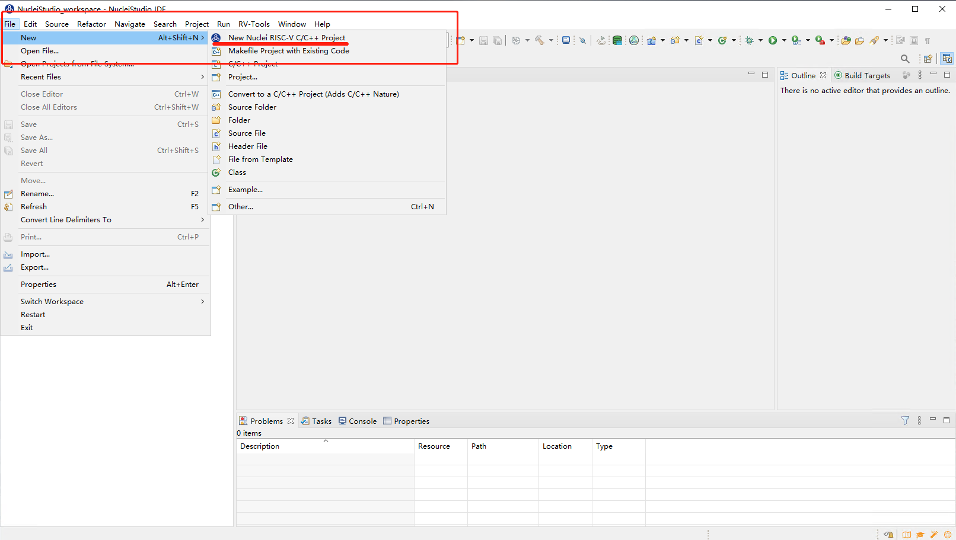The width and height of the screenshot is (956, 540).
Task: Click the flashlight Search toolbar icon
Action: pyautogui.click(x=874, y=40)
